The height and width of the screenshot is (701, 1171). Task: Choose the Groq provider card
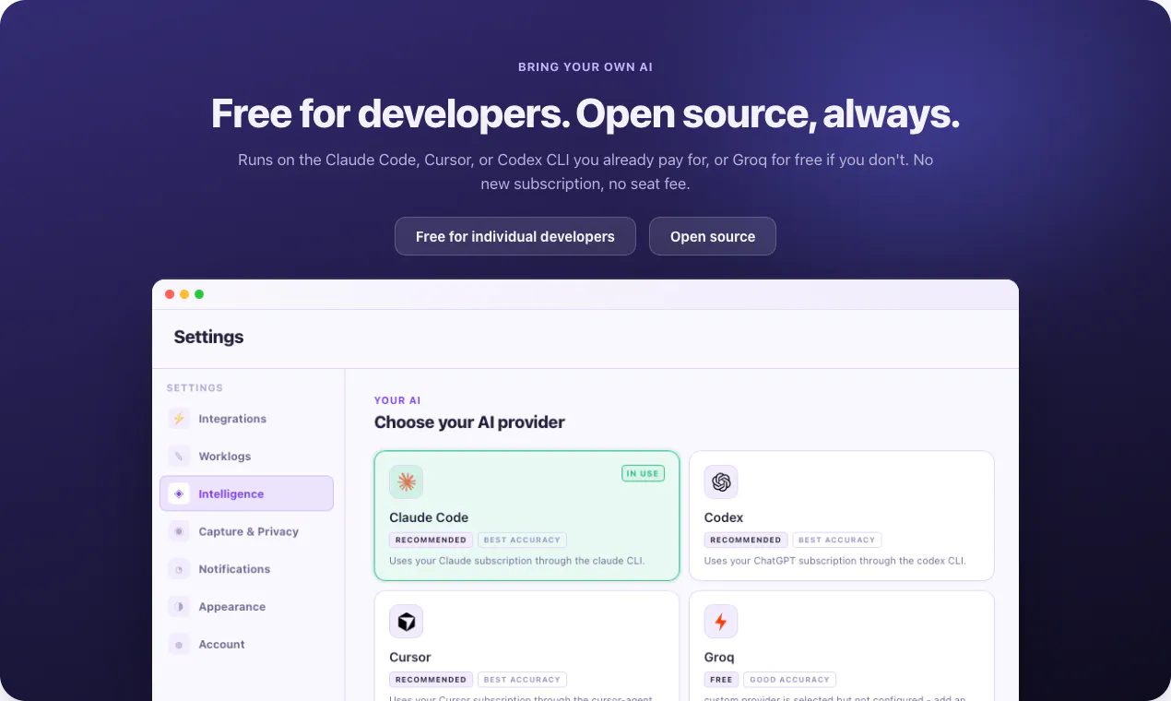[x=842, y=646]
